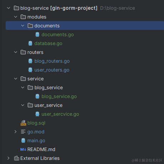Collapse the service folder chevron
Screen dimensions: 164x164
[16, 79]
